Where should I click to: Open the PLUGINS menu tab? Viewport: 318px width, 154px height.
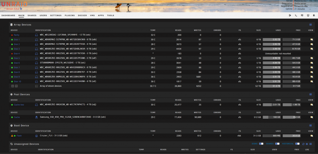click(x=70, y=15)
